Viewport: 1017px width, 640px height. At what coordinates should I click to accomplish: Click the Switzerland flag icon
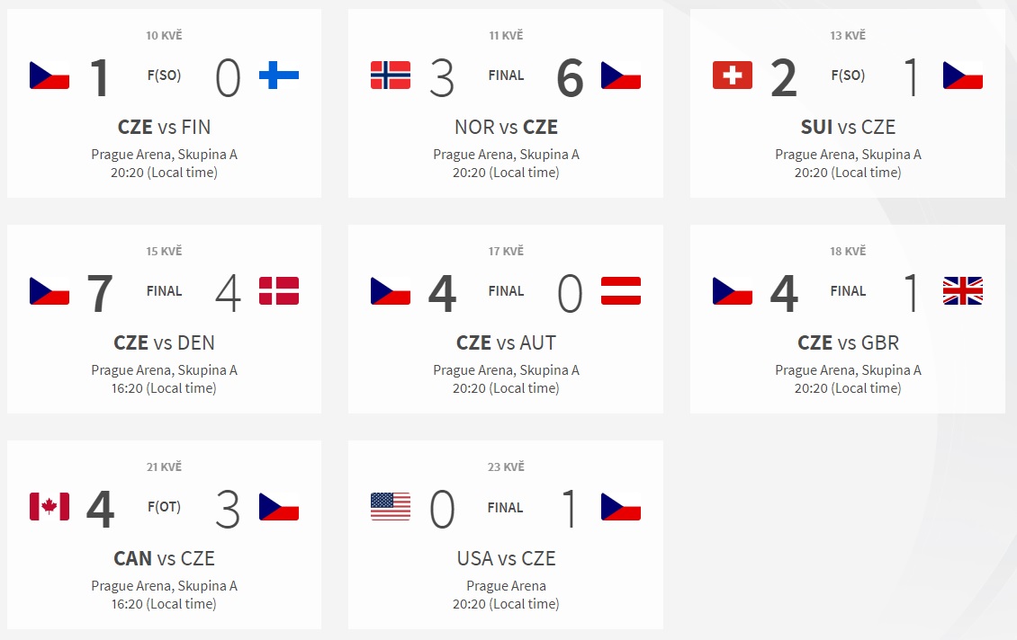(x=733, y=76)
